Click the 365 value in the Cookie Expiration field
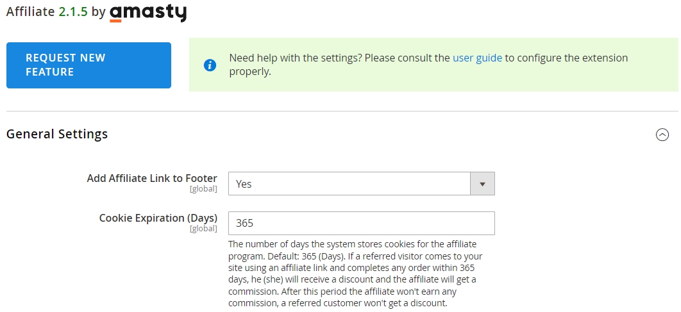 [x=244, y=224]
